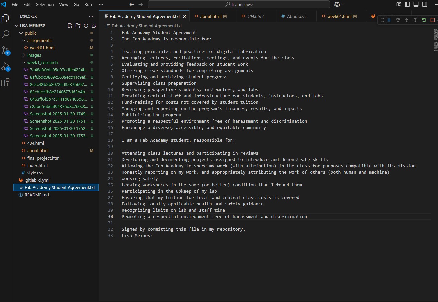Open the Search view in activity bar
This screenshot has height=302, width=438.
(x=5, y=34)
